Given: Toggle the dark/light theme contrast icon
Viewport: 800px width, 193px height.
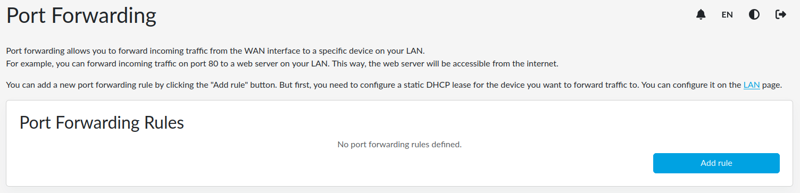Looking at the screenshot, I should coord(754,14).
